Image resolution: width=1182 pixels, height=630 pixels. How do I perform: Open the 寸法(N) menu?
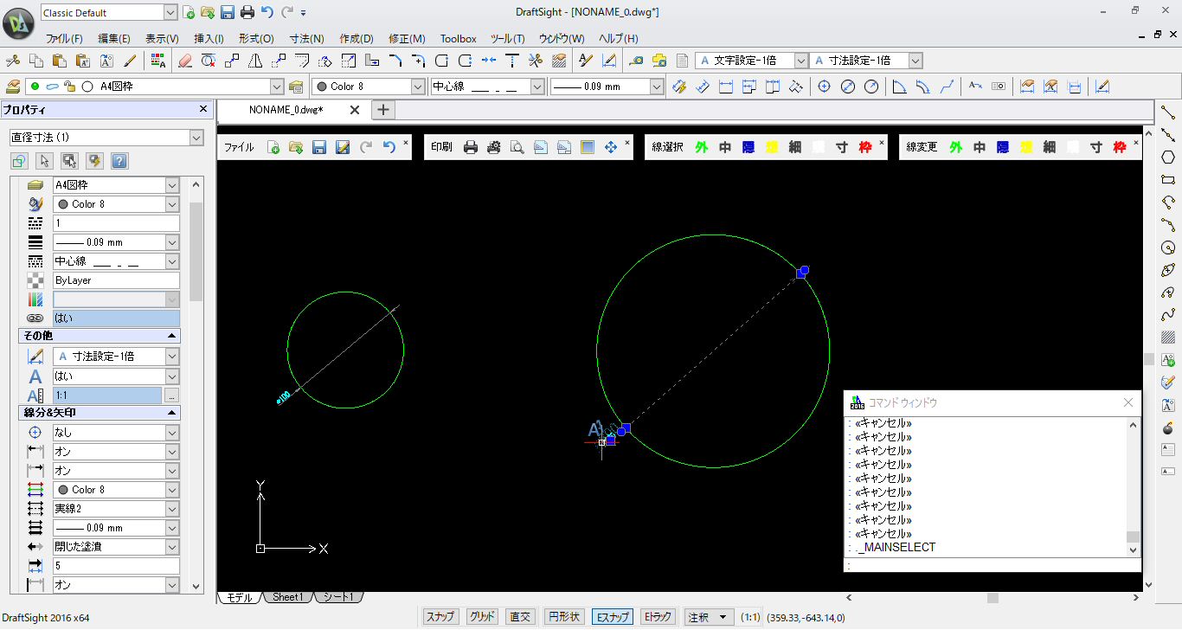click(x=306, y=38)
